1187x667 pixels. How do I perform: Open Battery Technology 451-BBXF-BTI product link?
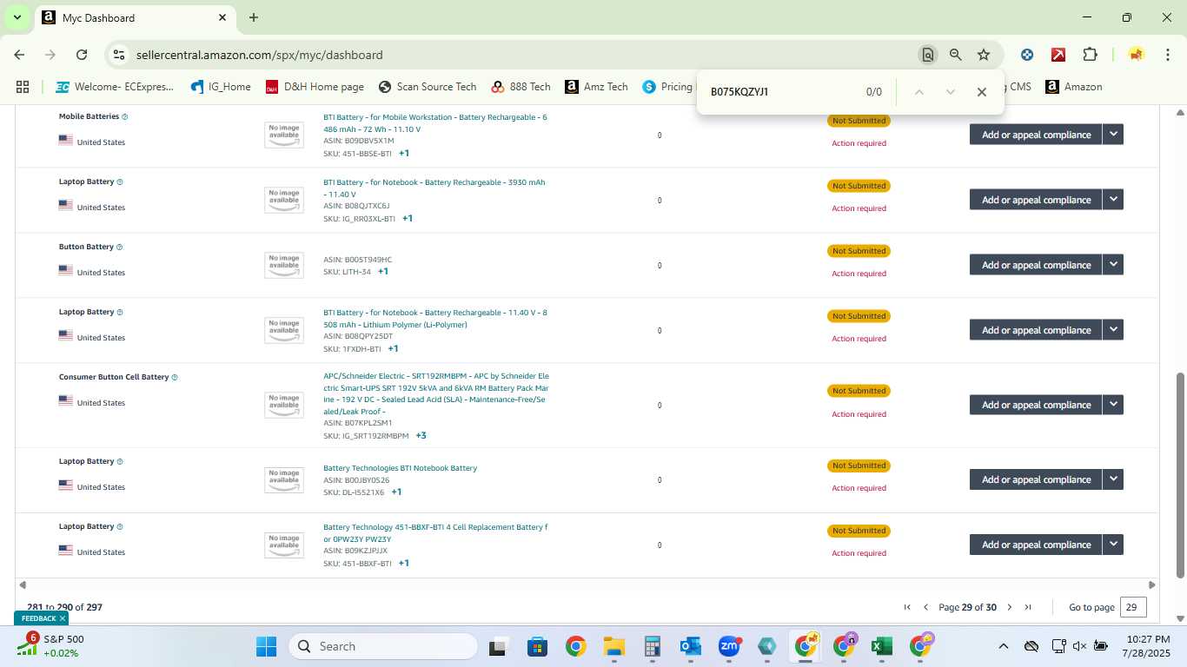[435, 533]
